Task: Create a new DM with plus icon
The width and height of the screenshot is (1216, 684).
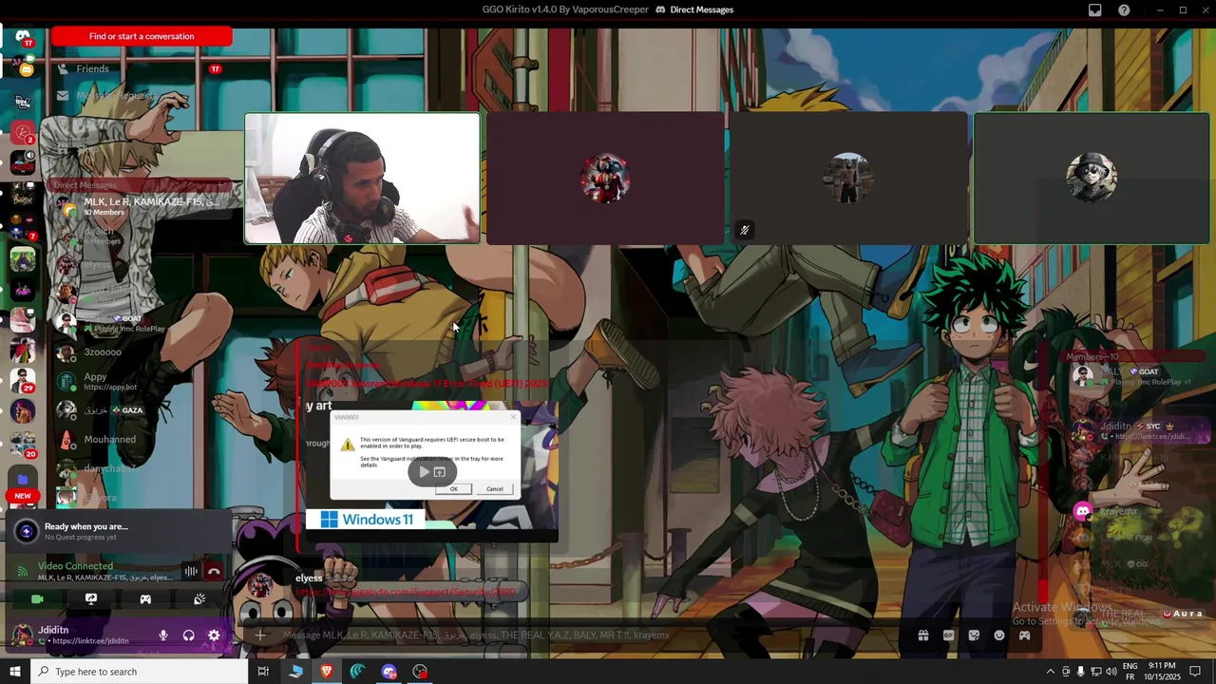Action: coord(220,185)
